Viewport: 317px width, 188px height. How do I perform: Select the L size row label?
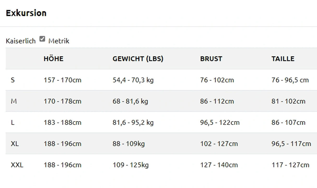[13, 122]
